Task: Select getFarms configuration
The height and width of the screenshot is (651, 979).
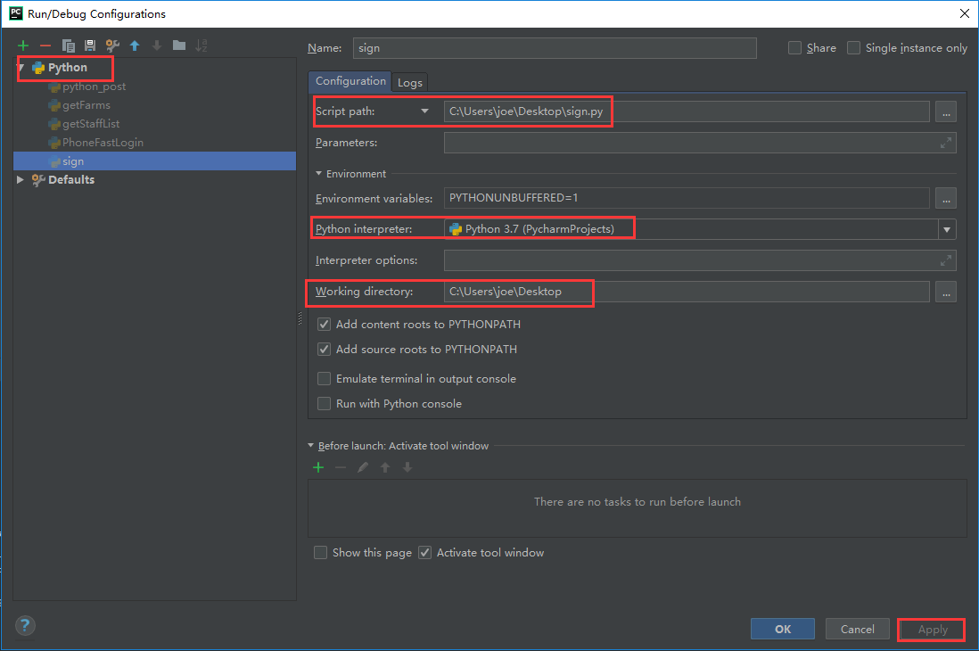Action: (x=86, y=105)
